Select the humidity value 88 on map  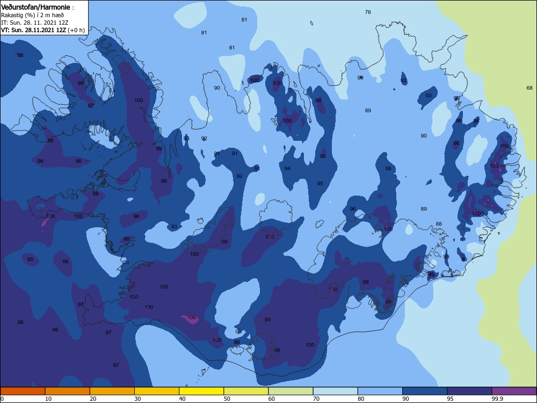(439, 224)
